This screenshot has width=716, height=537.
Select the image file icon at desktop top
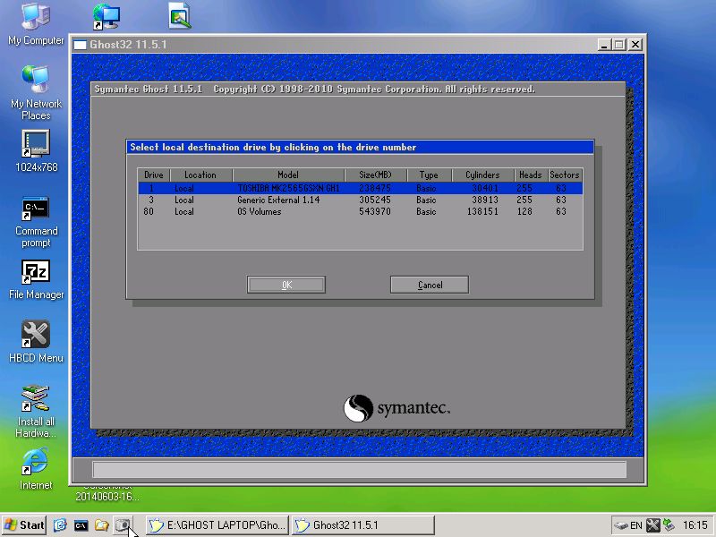pyautogui.click(x=180, y=16)
